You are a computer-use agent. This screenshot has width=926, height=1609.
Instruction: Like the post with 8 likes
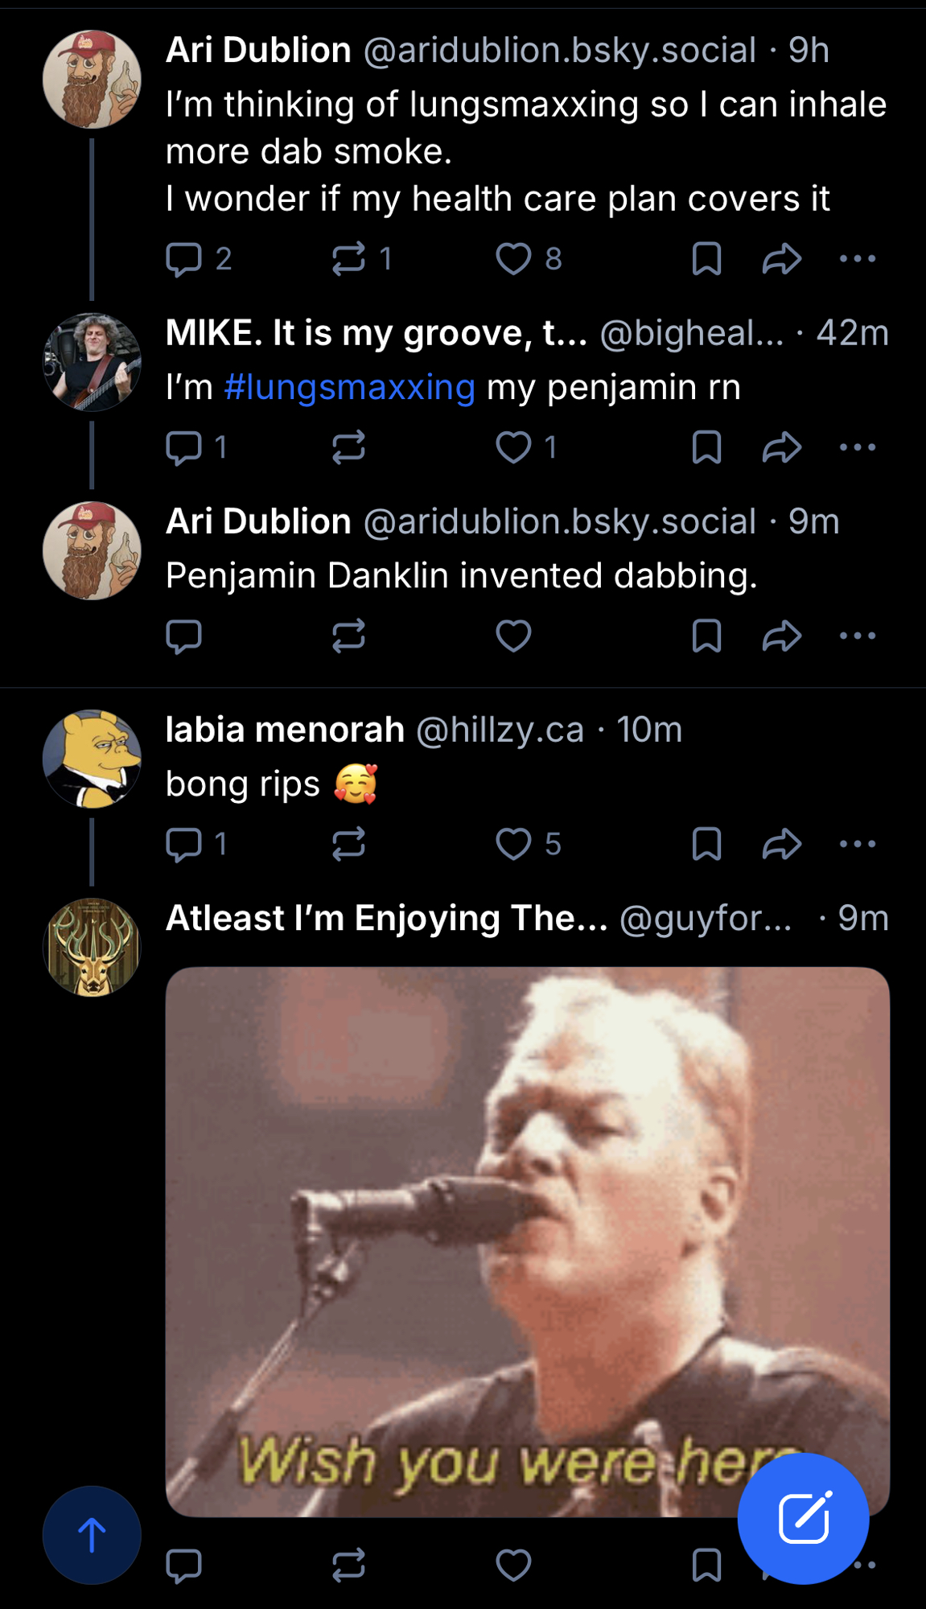[513, 259]
